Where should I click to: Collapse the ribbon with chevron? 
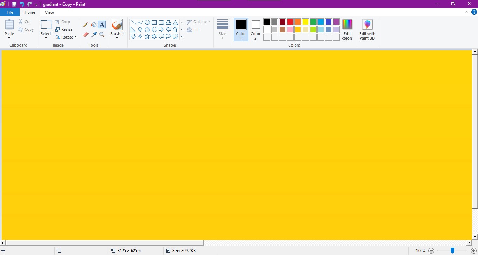click(466, 12)
